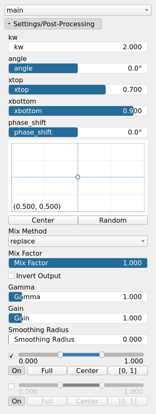Click the Random button
The image size is (156, 414).
(113, 220)
